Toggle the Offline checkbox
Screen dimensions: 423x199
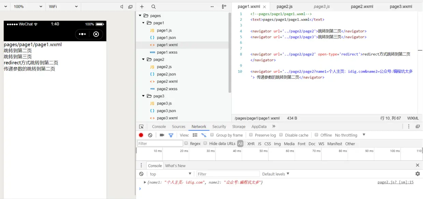point(316,135)
